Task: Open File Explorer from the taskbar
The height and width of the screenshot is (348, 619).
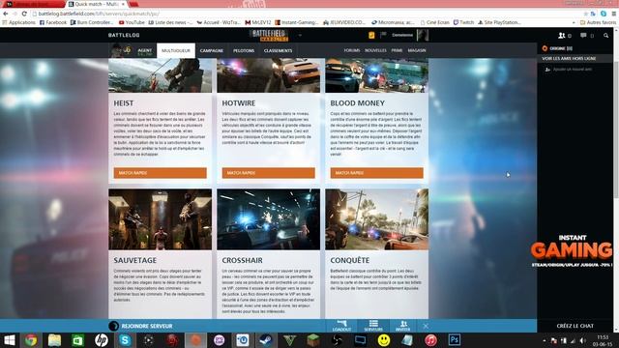Action: click(54, 340)
